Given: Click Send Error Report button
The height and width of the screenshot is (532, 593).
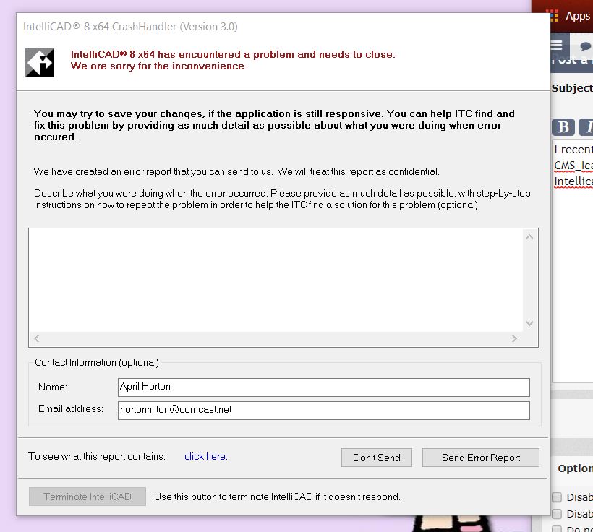Looking at the screenshot, I should [481, 458].
